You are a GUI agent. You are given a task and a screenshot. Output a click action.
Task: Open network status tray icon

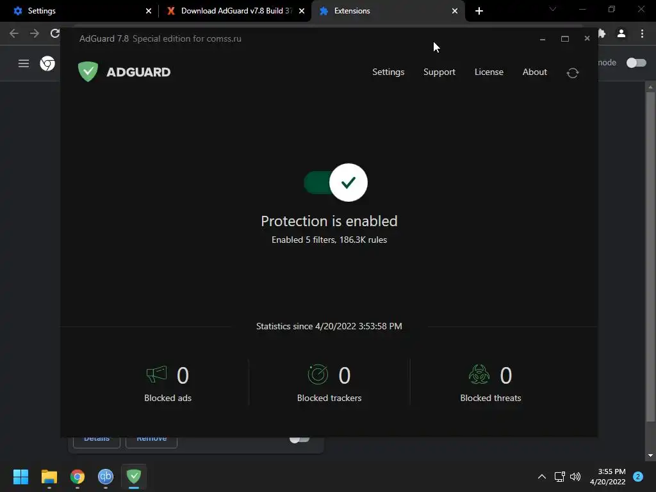tap(559, 477)
